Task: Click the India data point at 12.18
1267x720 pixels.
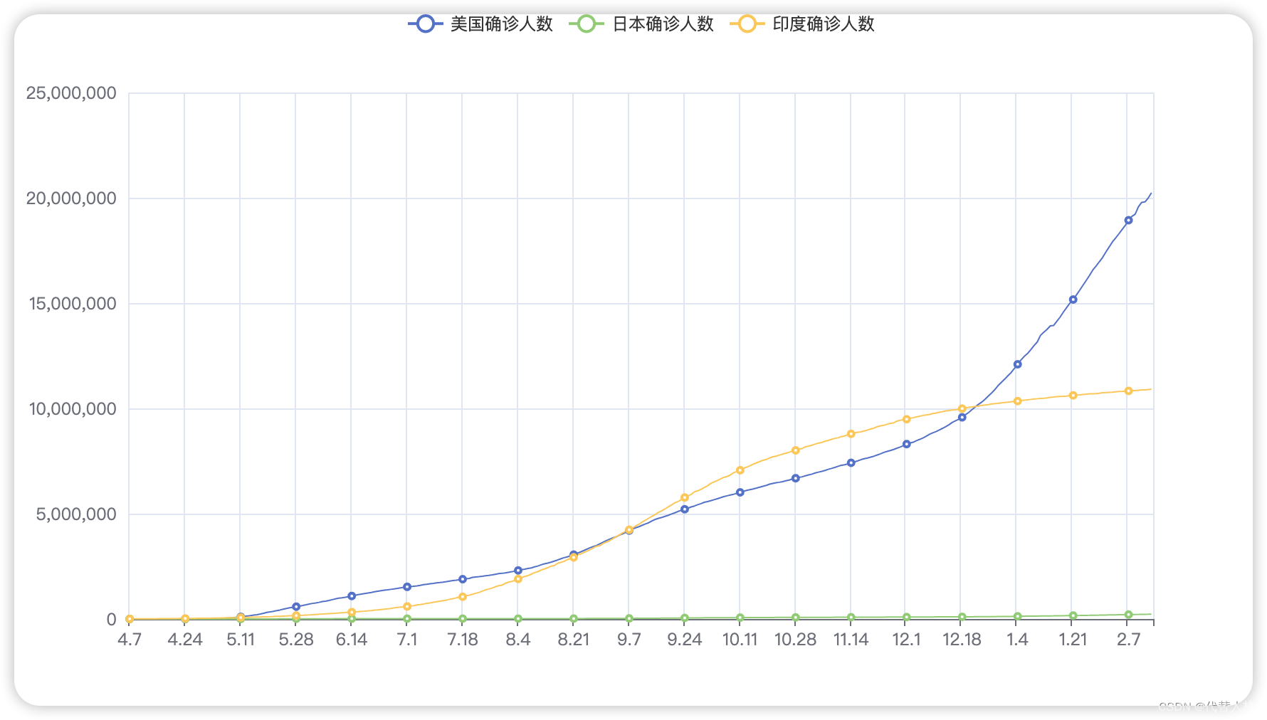Action: pyautogui.click(x=962, y=409)
